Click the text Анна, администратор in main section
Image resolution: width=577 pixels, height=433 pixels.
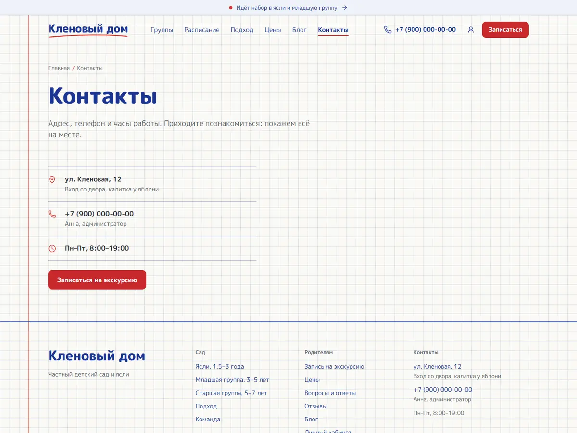pos(96,224)
